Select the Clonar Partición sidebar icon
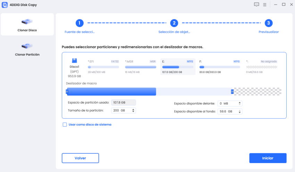 click(27, 46)
